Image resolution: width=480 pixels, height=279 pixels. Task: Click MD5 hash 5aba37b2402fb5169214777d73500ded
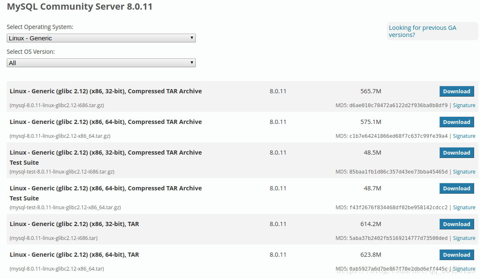[x=398, y=238]
